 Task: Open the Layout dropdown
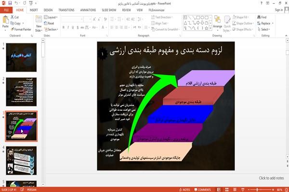51,17
